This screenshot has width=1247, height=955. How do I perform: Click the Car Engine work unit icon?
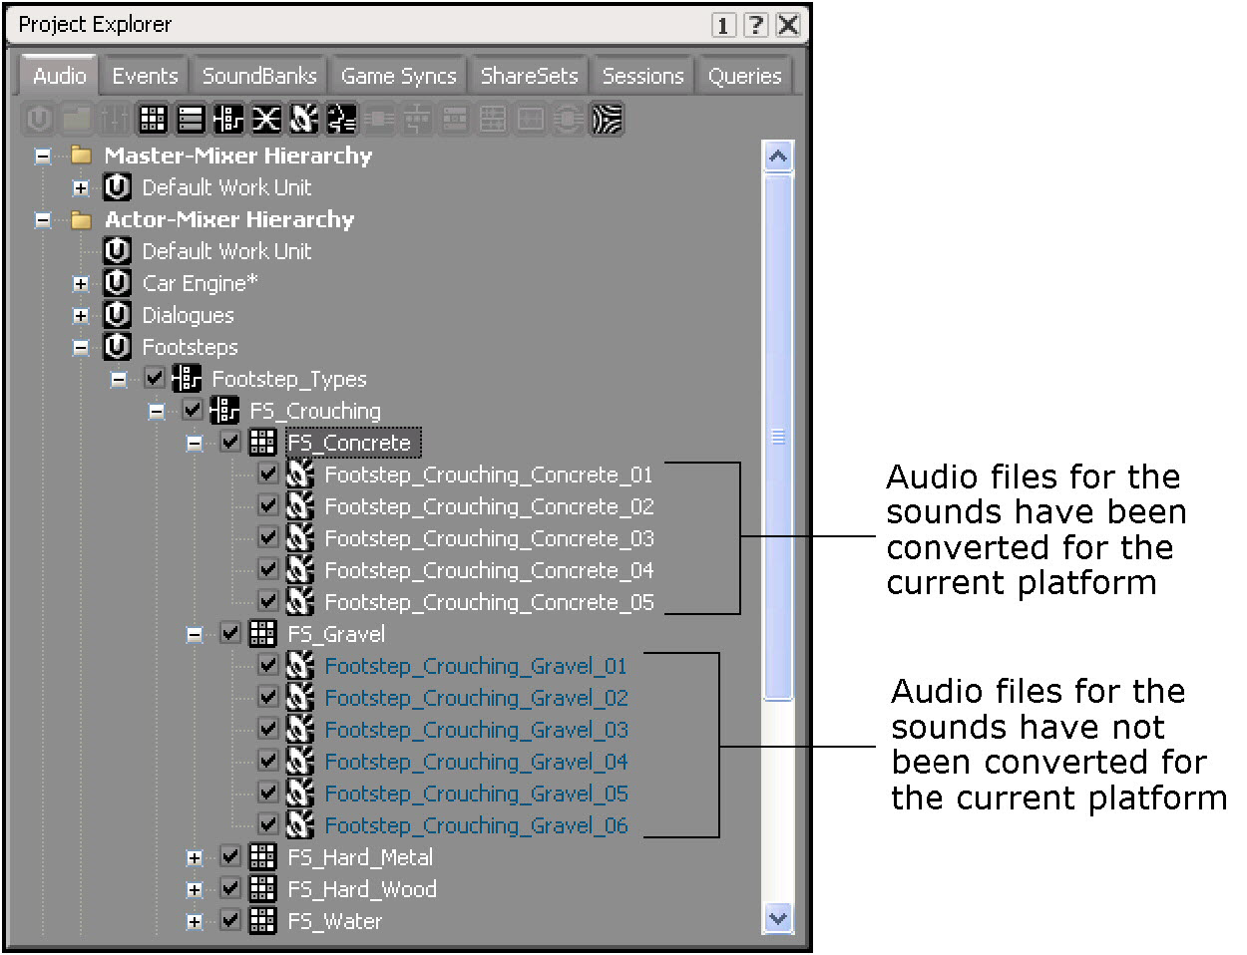[118, 283]
